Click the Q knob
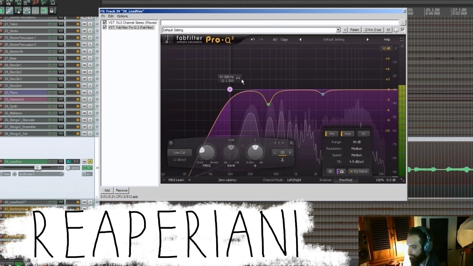The height and width of the screenshot is (266, 473). (x=255, y=152)
